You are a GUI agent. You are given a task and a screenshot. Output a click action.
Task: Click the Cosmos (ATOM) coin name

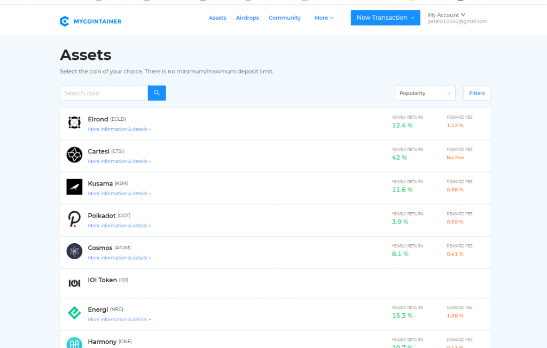[109, 248]
